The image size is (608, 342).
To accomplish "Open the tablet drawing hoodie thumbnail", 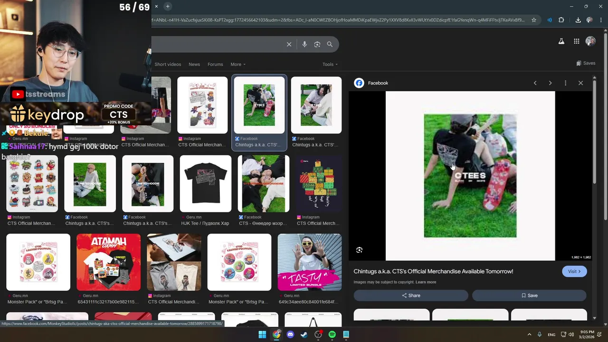I will [174, 262].
